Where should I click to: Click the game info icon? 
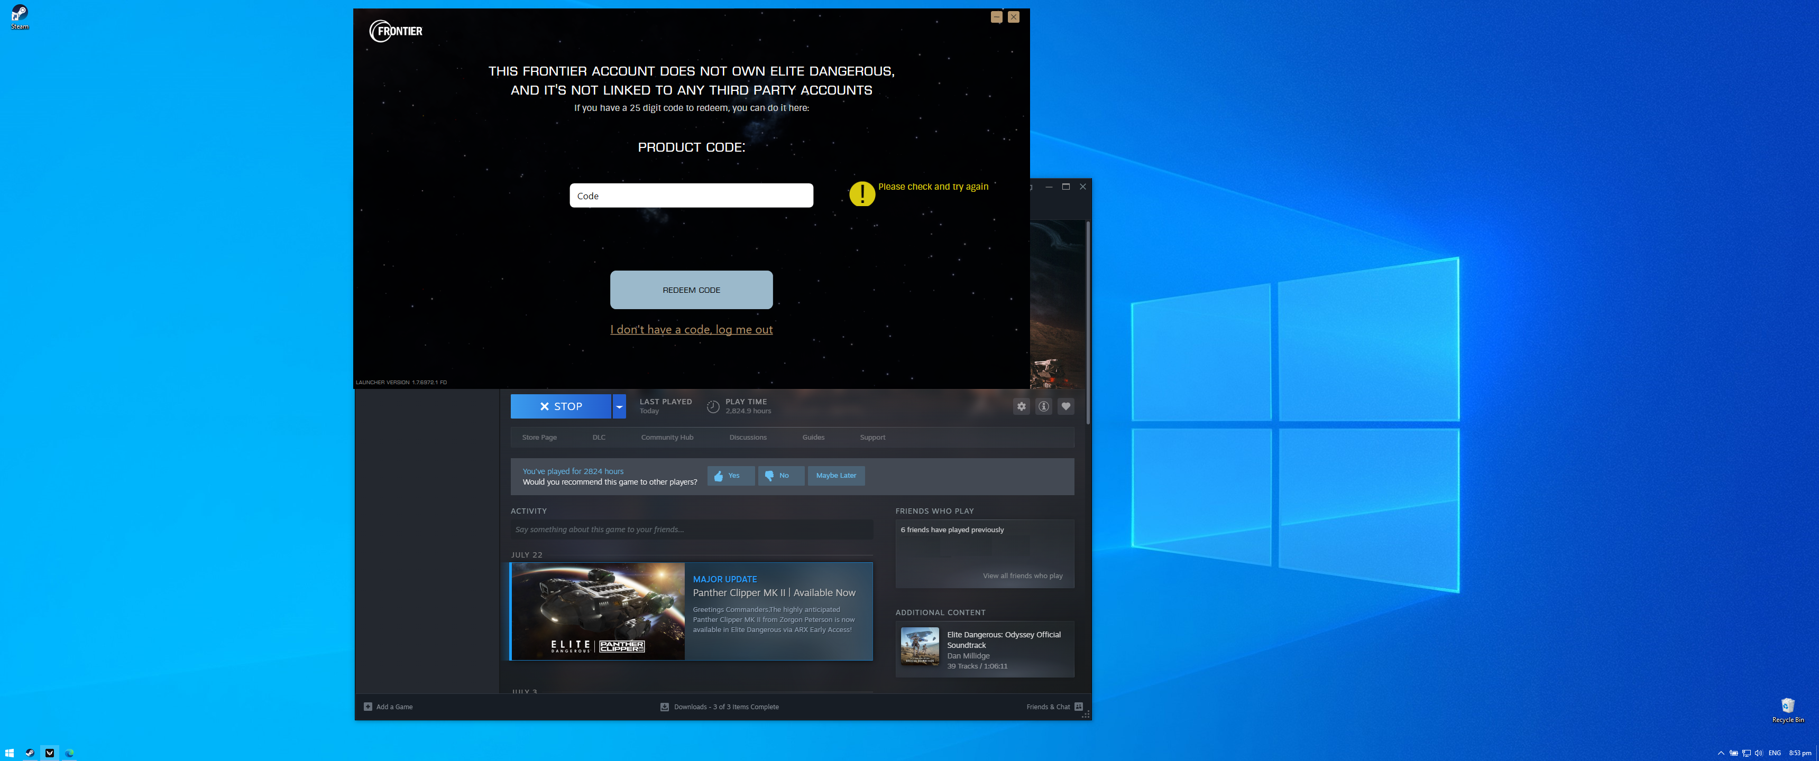coord(1043,406)
